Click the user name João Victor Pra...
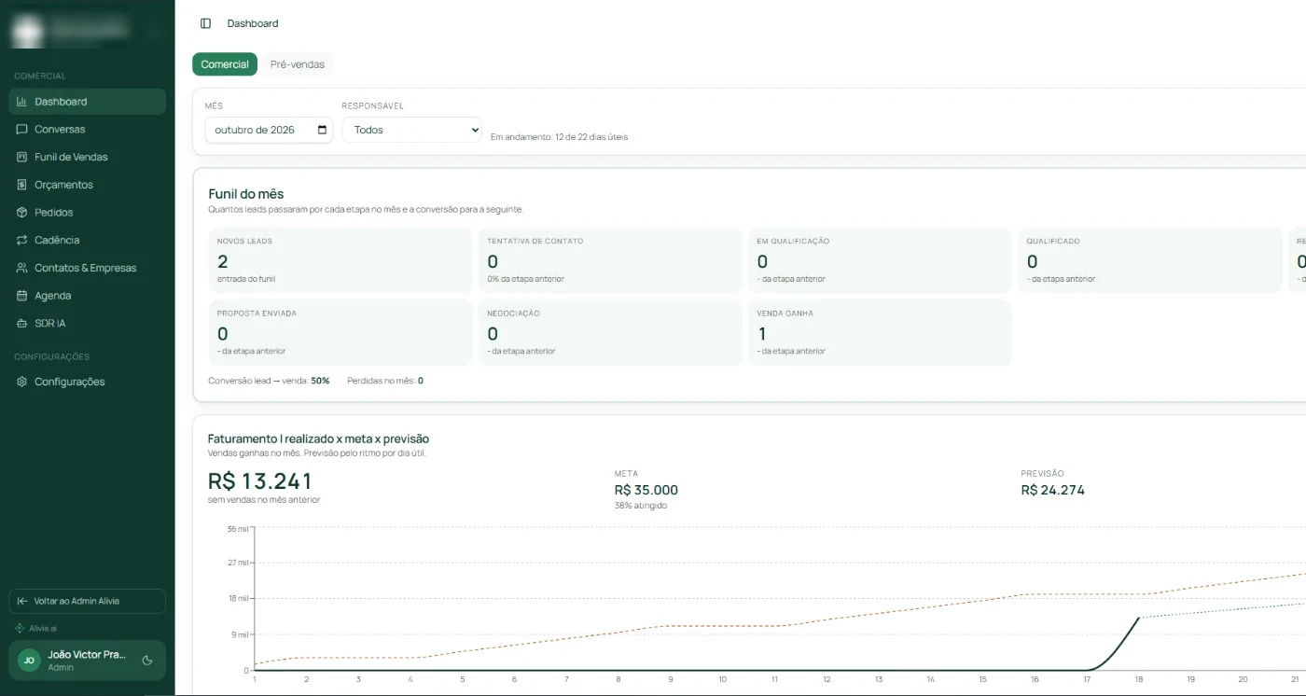 (87, 655)
